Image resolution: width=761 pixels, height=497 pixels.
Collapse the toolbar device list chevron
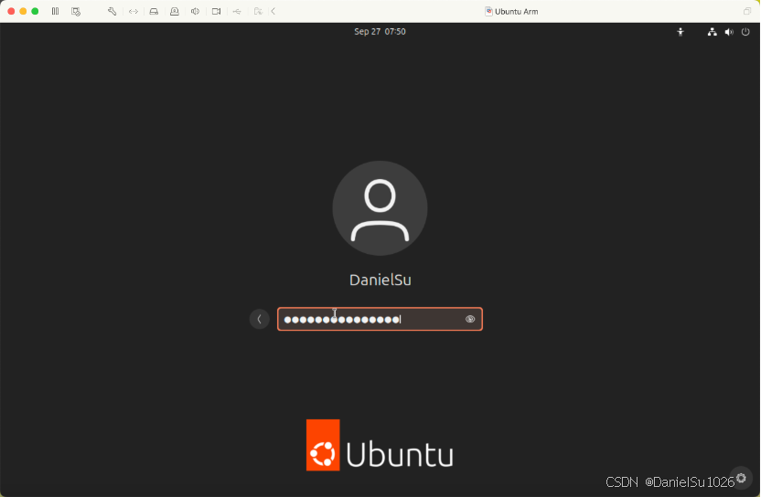click(x=273, y=11)
